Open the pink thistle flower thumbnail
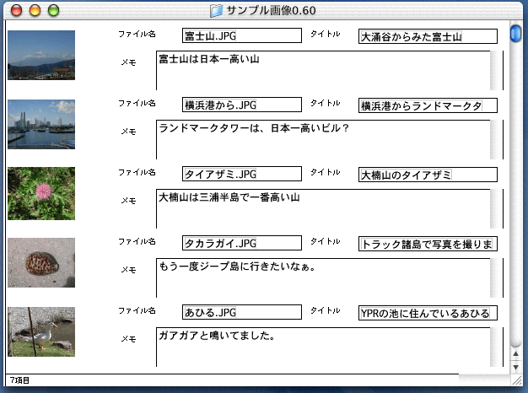528x393 pixels. 41,193
